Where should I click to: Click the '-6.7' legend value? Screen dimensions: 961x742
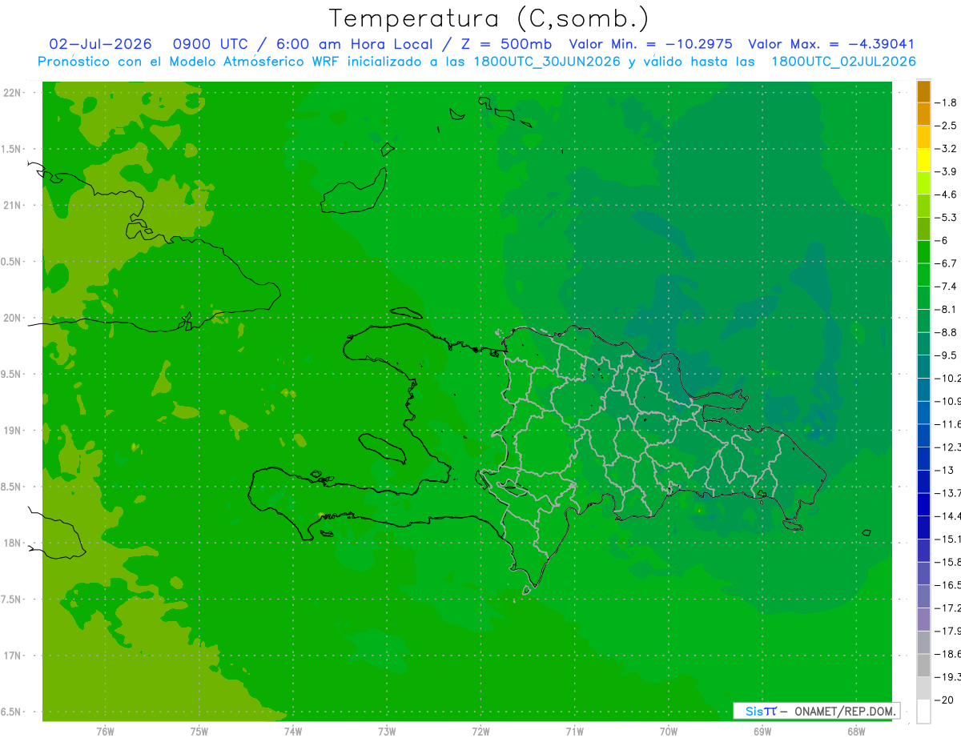point(946,263)
